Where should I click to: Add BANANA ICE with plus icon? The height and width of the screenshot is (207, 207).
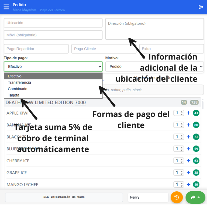189,125
